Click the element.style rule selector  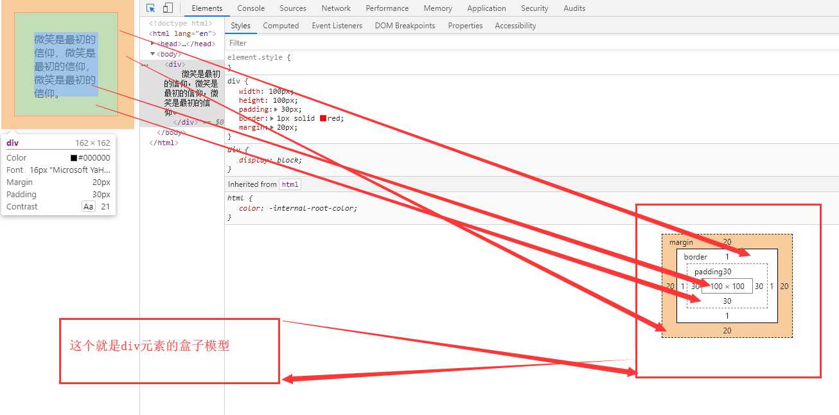point(256,57)
